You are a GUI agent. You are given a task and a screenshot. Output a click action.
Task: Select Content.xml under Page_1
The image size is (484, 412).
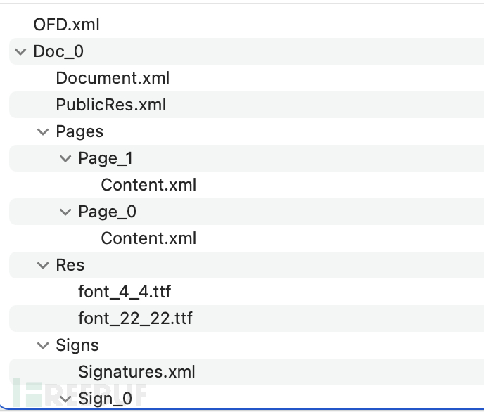pyautogui.click(x=148, y=185)
